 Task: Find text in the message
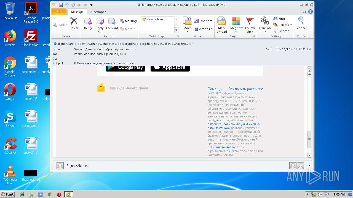(x=279, y=19)
